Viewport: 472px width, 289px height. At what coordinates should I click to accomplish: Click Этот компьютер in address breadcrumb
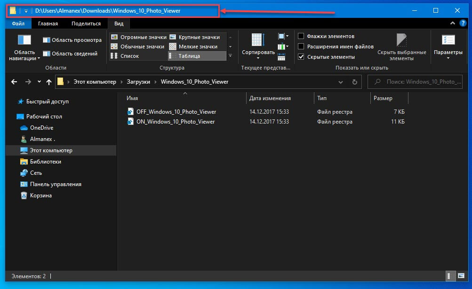click(95, 82)
